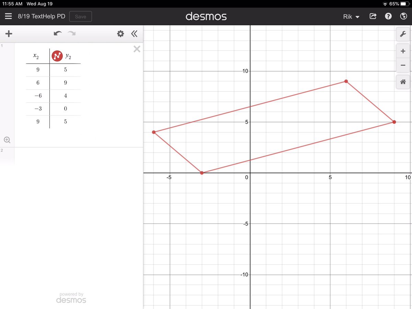Click the share icon in the top bar

click(x=373, y=16)
